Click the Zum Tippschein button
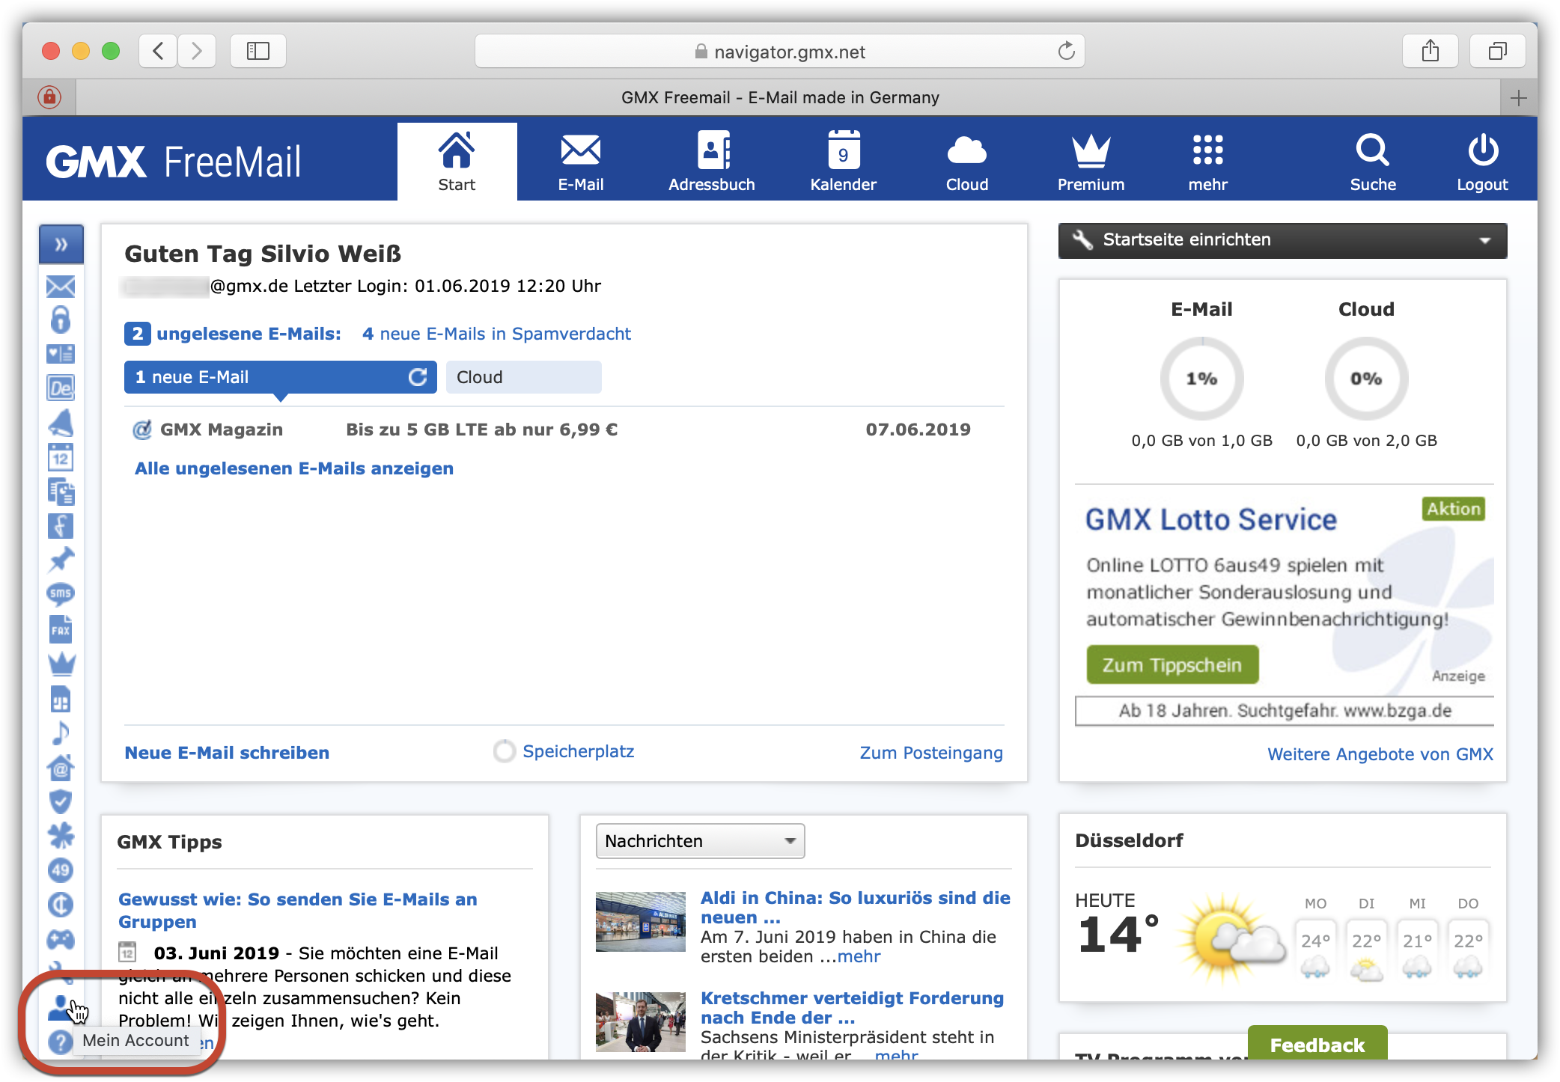Viewport: 1560px width, 1082px height. pos(1172,664)
